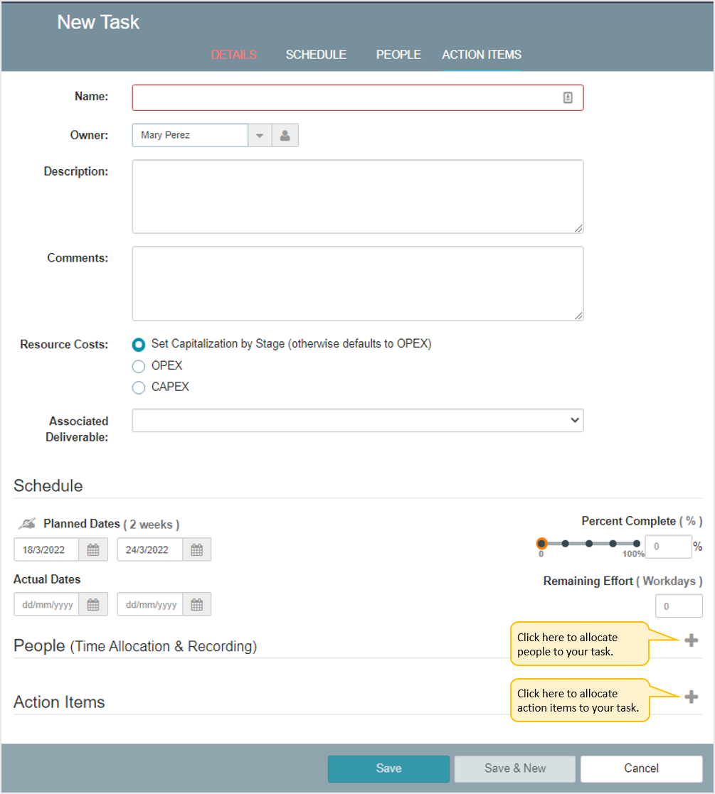Select the CAPEX radio button

point(138,388)
